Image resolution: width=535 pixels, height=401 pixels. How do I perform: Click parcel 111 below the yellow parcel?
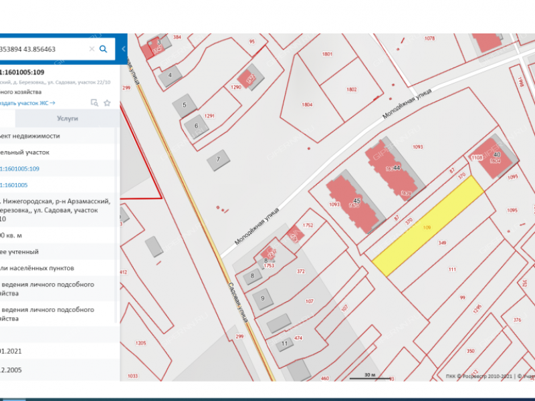pos(452,269)
